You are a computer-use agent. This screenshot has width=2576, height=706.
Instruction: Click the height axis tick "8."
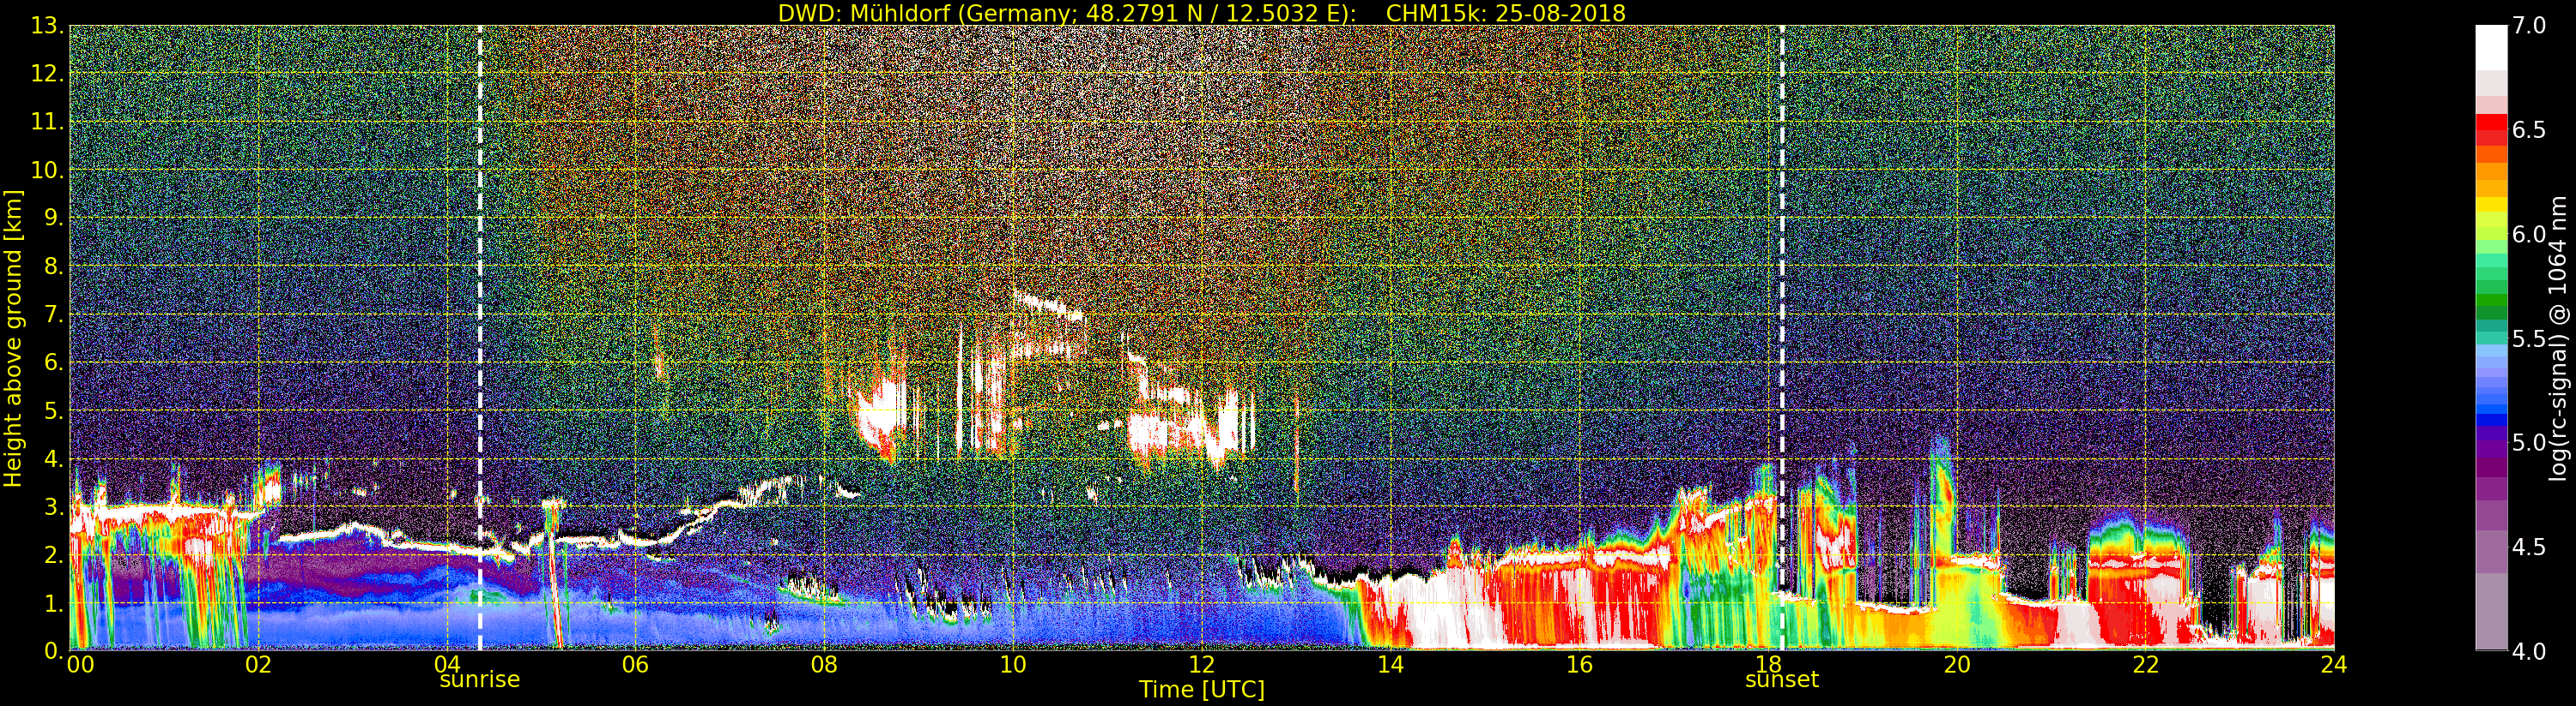tap(54, 266)
